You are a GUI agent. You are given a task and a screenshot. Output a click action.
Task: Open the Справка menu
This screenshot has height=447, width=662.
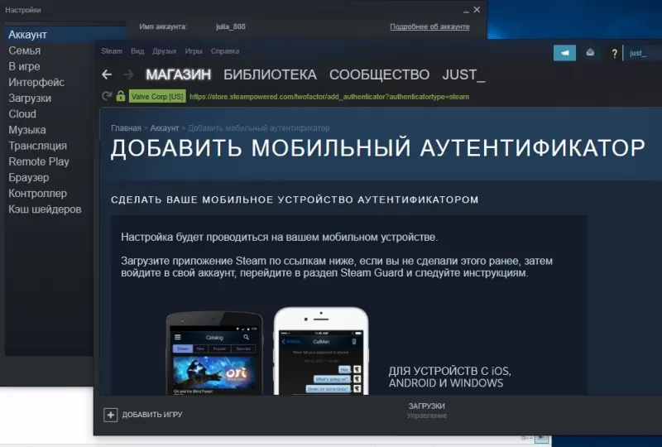[225, 51]
